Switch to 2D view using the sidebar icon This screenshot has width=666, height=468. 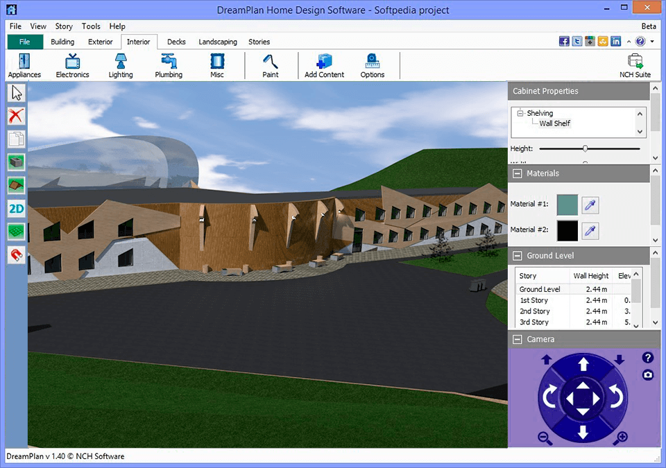(15, 208)
